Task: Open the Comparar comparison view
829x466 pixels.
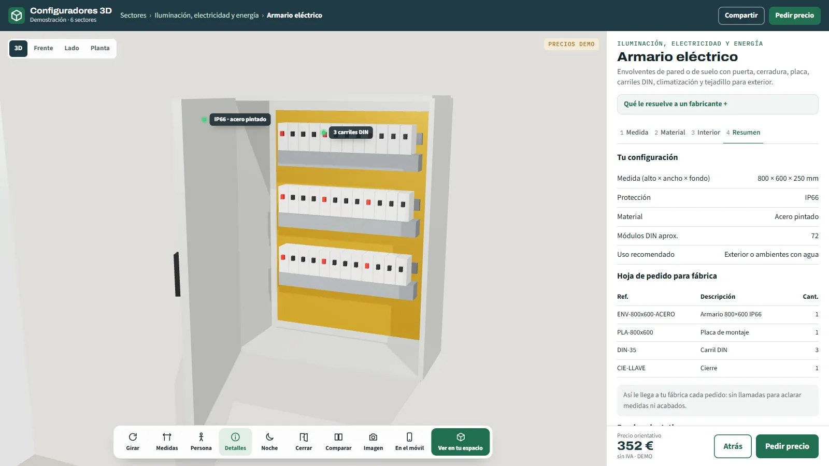Action: point(338,442)
